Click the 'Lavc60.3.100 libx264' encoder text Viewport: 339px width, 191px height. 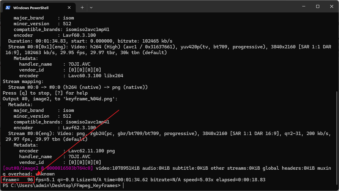(x=96, y=75)
